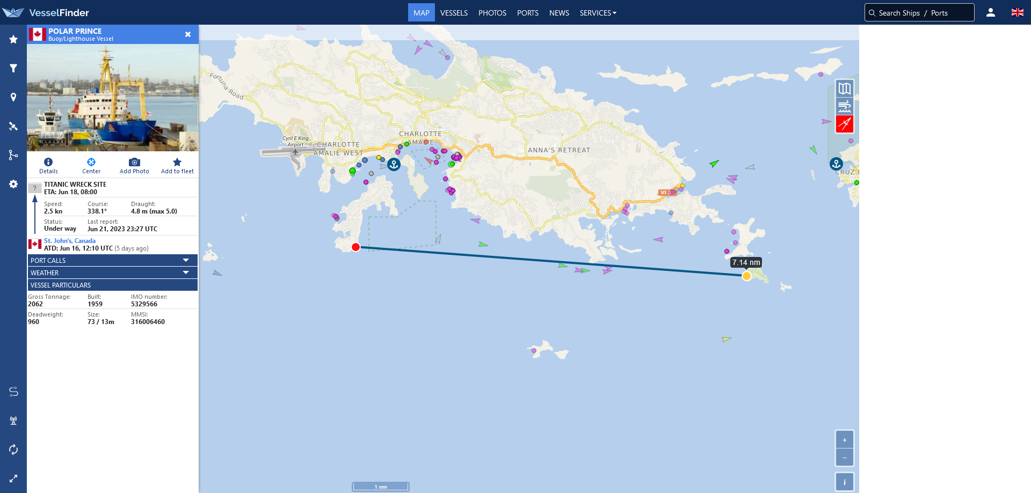Open the NEWS menu item
This screenshot has width=1031, height=493.
pos(559,13)
